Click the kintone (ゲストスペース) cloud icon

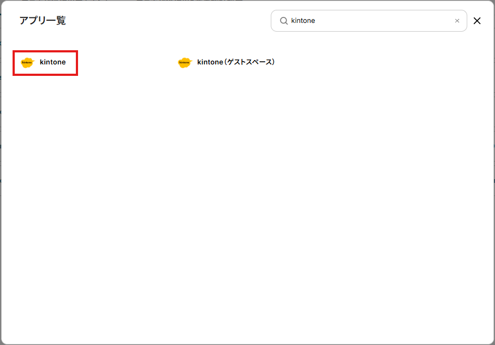[185, 62]
